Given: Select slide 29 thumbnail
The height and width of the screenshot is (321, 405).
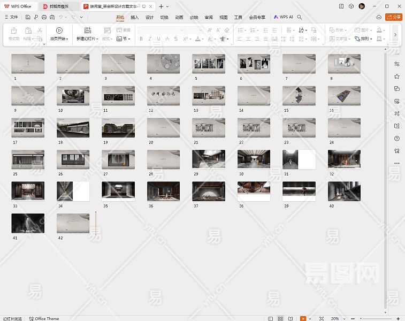Looking at the screenshot, I should [x=208, y=159].
